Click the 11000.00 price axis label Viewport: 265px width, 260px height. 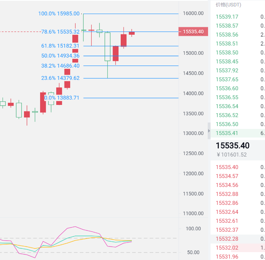coord(193,213)
